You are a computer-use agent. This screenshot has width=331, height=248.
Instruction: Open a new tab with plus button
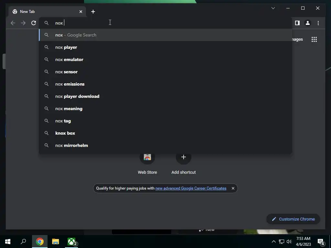(93, 12)
